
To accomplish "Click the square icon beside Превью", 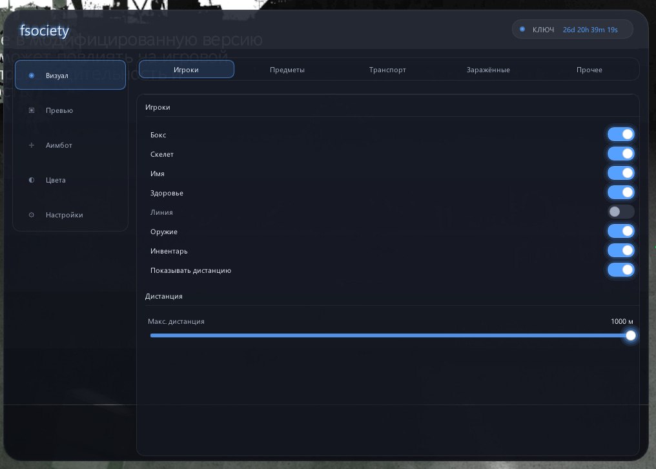I will click(x=32, y=110).
